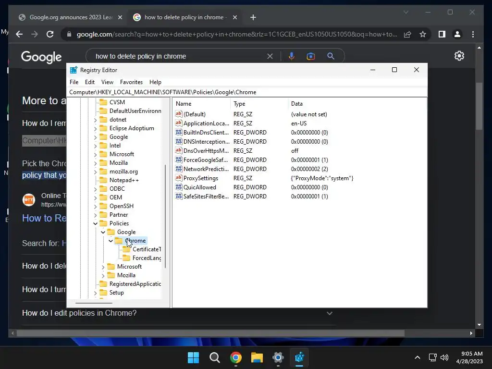Open the Chrome profile avatar
Image resolution: width=492 pixels, height=369 pixels.
click(457, 34)
